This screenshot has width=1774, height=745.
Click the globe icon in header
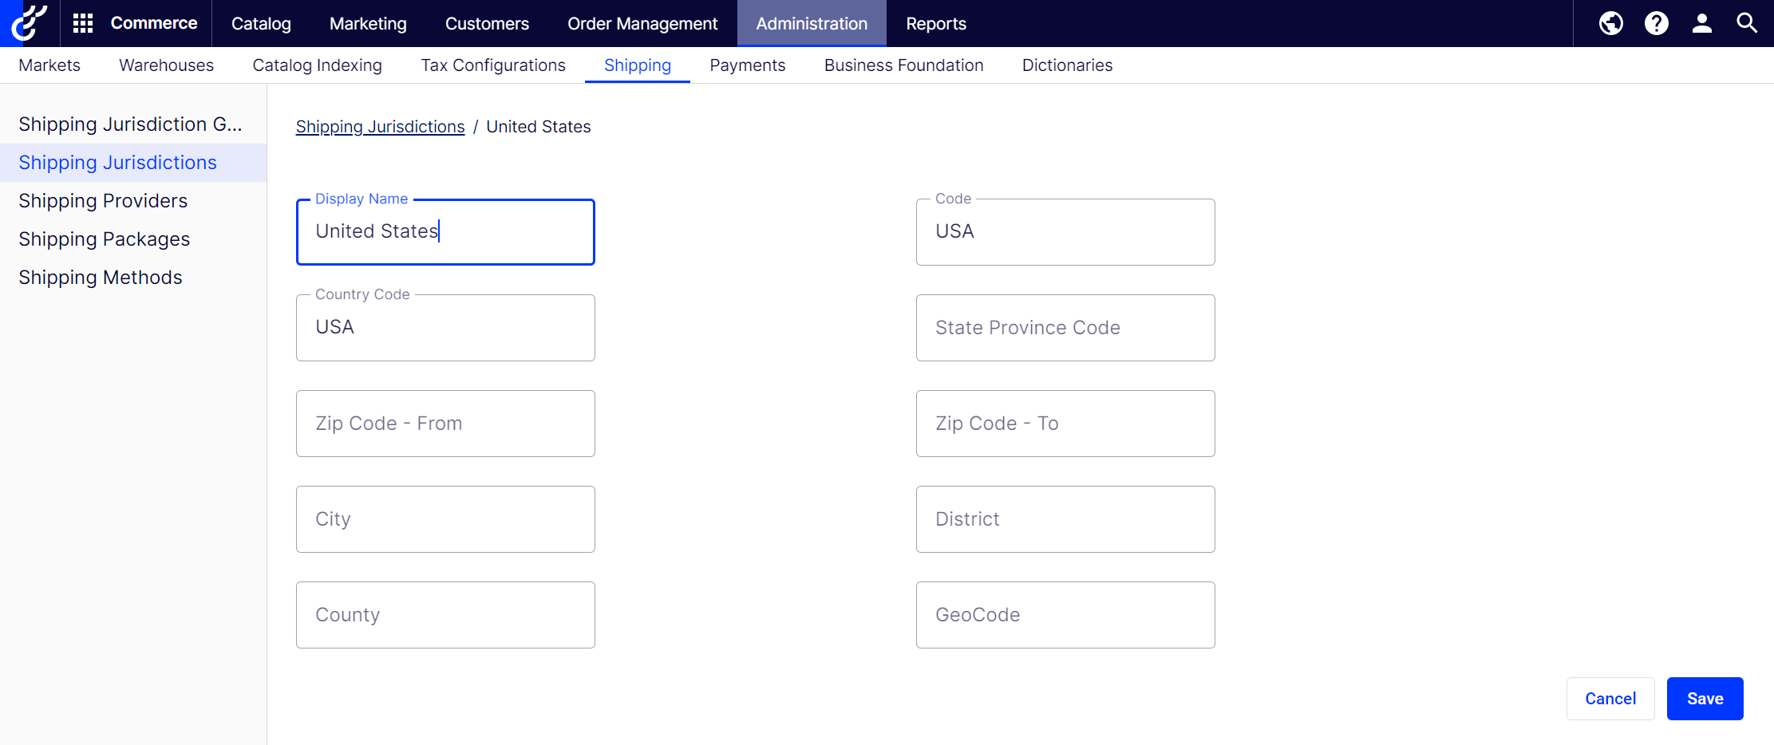pyautogui.click(x=1610, y=23)
